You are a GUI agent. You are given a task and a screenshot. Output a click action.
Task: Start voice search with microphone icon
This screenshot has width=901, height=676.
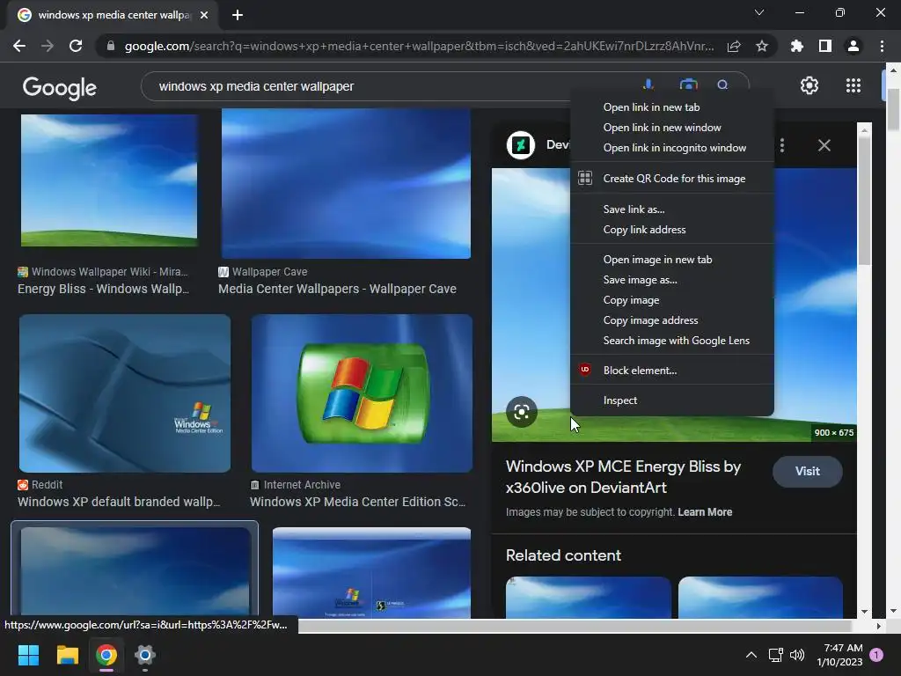[x=648, y=85]
